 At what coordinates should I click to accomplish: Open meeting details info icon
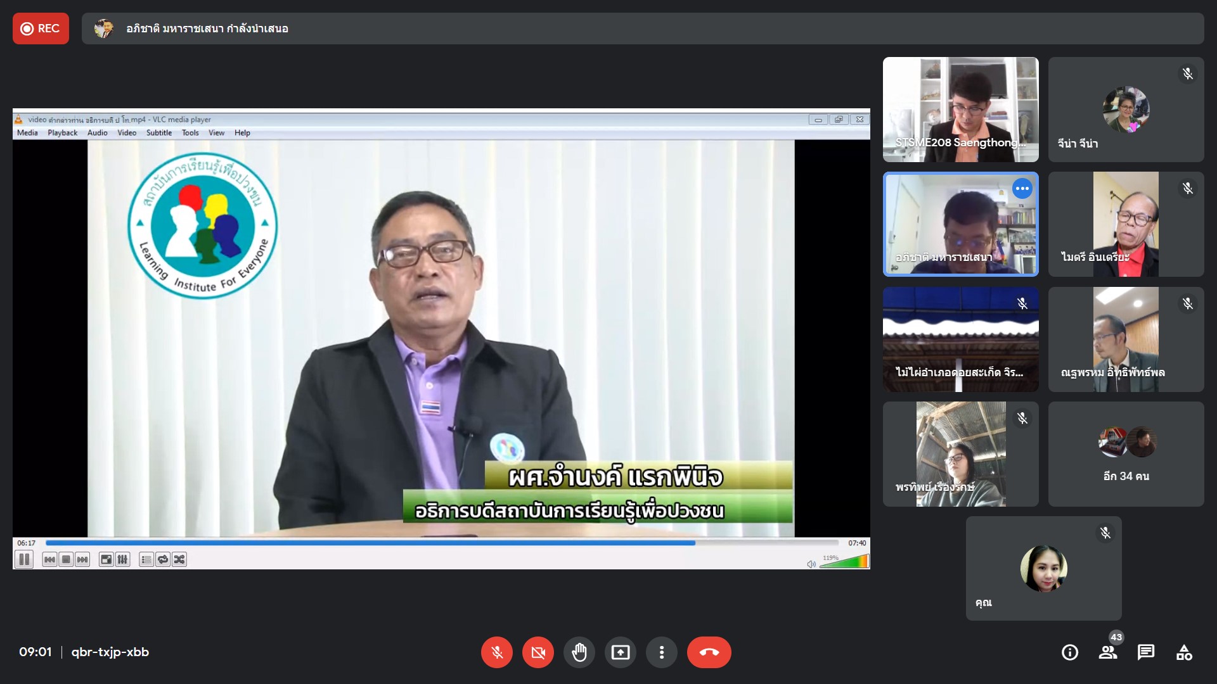[1070, 652]
